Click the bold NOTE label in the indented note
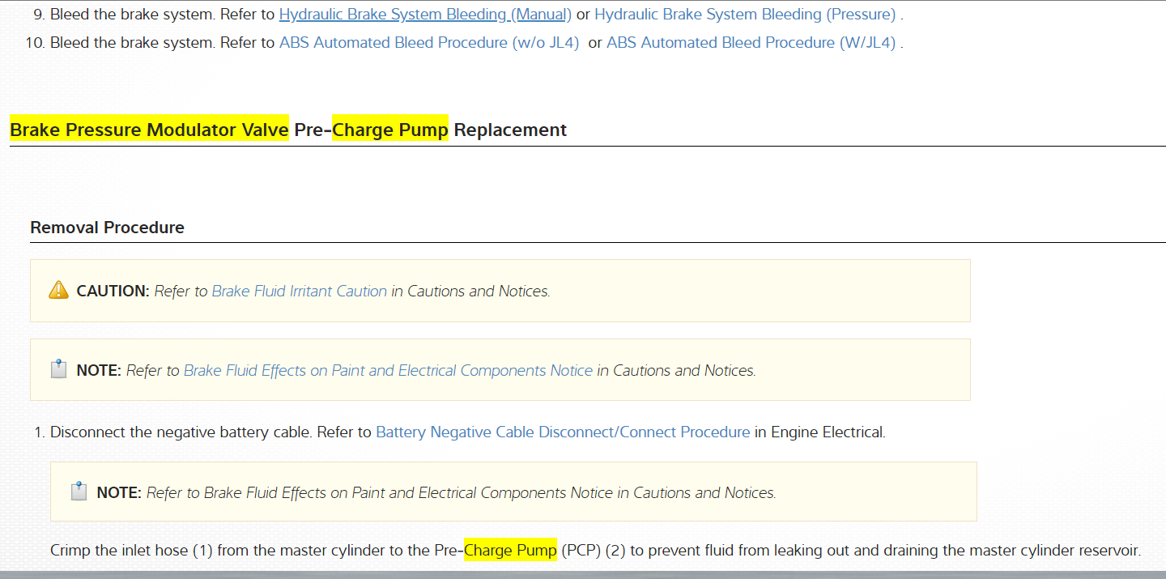This screenshot has height=579, width=1166. tap(119, 492)
